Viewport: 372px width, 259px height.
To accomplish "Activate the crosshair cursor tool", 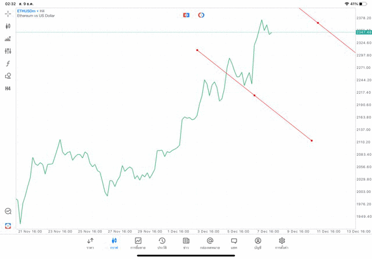I will 8,13.
